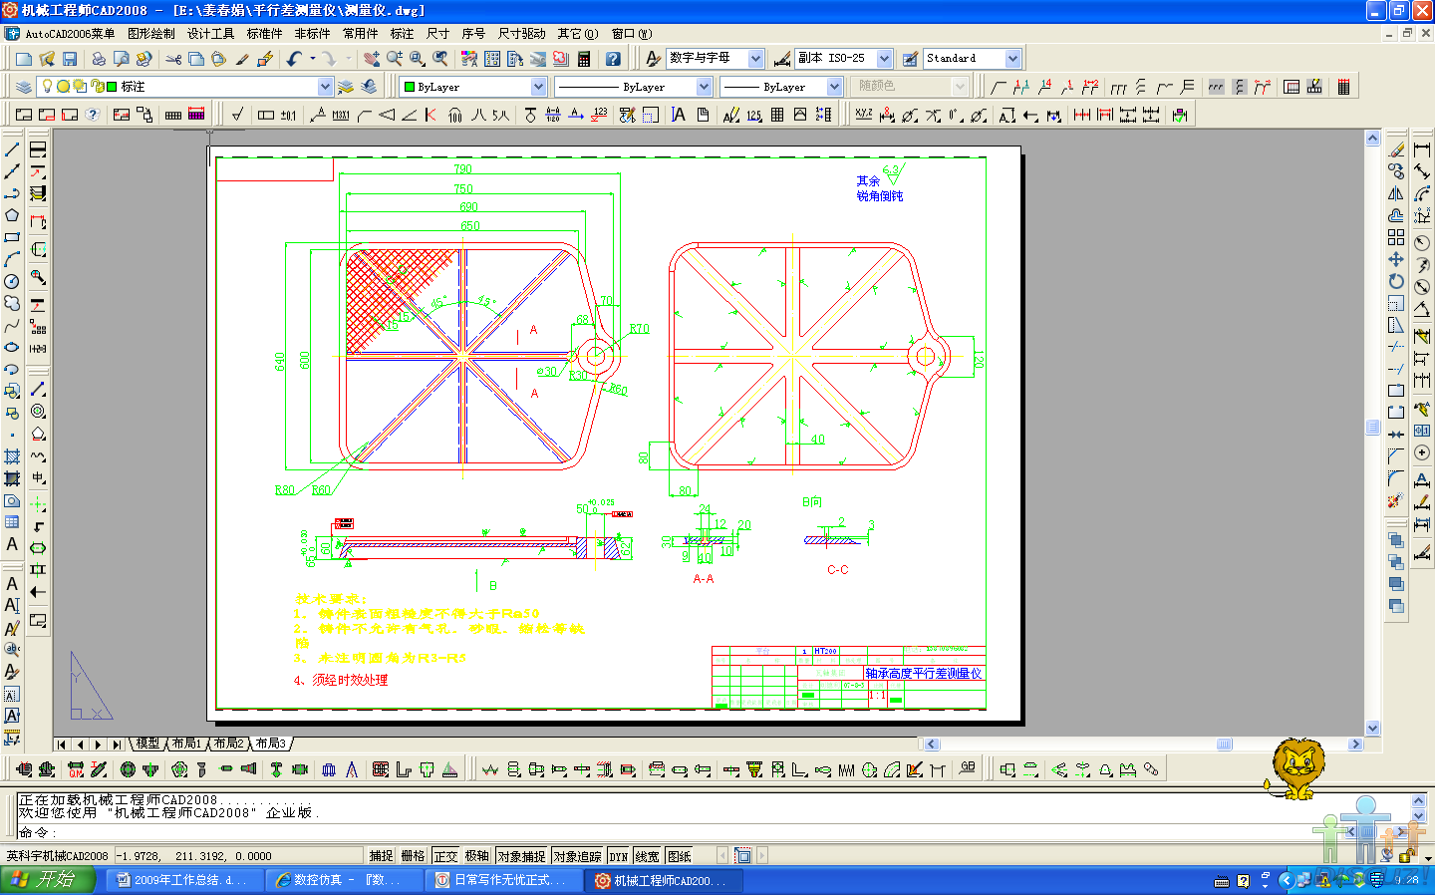The image size is (1435, 895).
Task: Expand the Standard table style dropdown
Action: click(1012, 59)
